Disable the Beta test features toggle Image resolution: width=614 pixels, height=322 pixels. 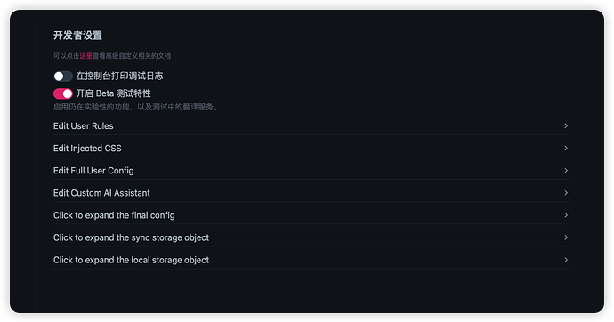tap(63, 93)
